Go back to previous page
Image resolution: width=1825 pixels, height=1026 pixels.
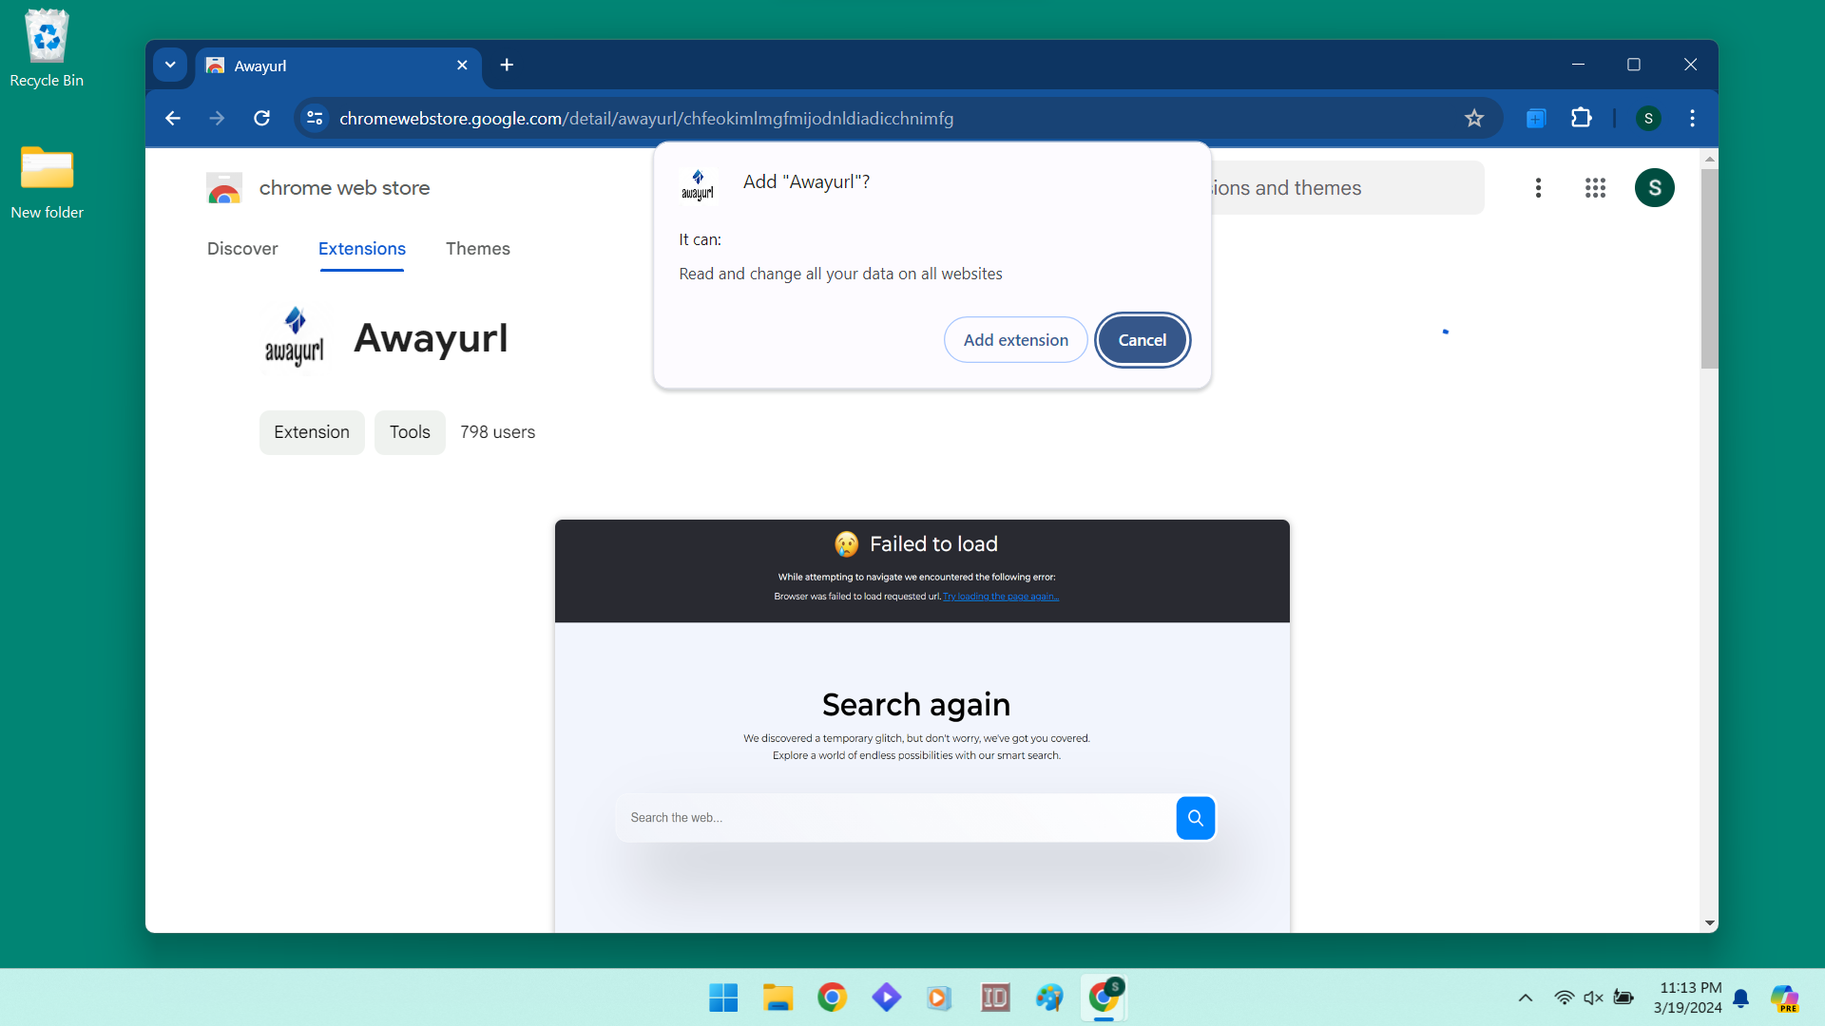pos(172,118)
